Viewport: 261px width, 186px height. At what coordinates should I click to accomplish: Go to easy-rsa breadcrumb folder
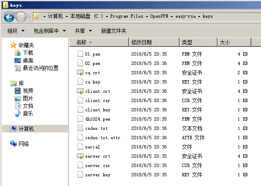click(x=186, y=16)
